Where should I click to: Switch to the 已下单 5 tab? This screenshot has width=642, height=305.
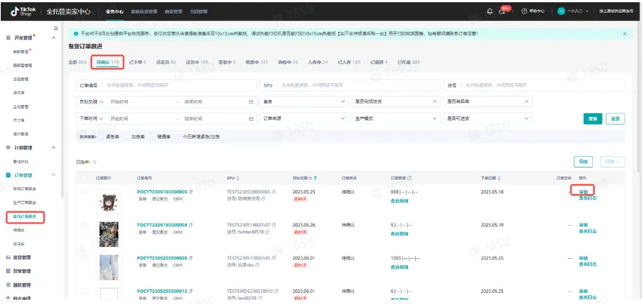138,63
